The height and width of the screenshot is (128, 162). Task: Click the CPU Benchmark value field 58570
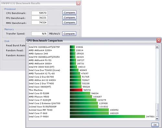[x=40, y=13]
